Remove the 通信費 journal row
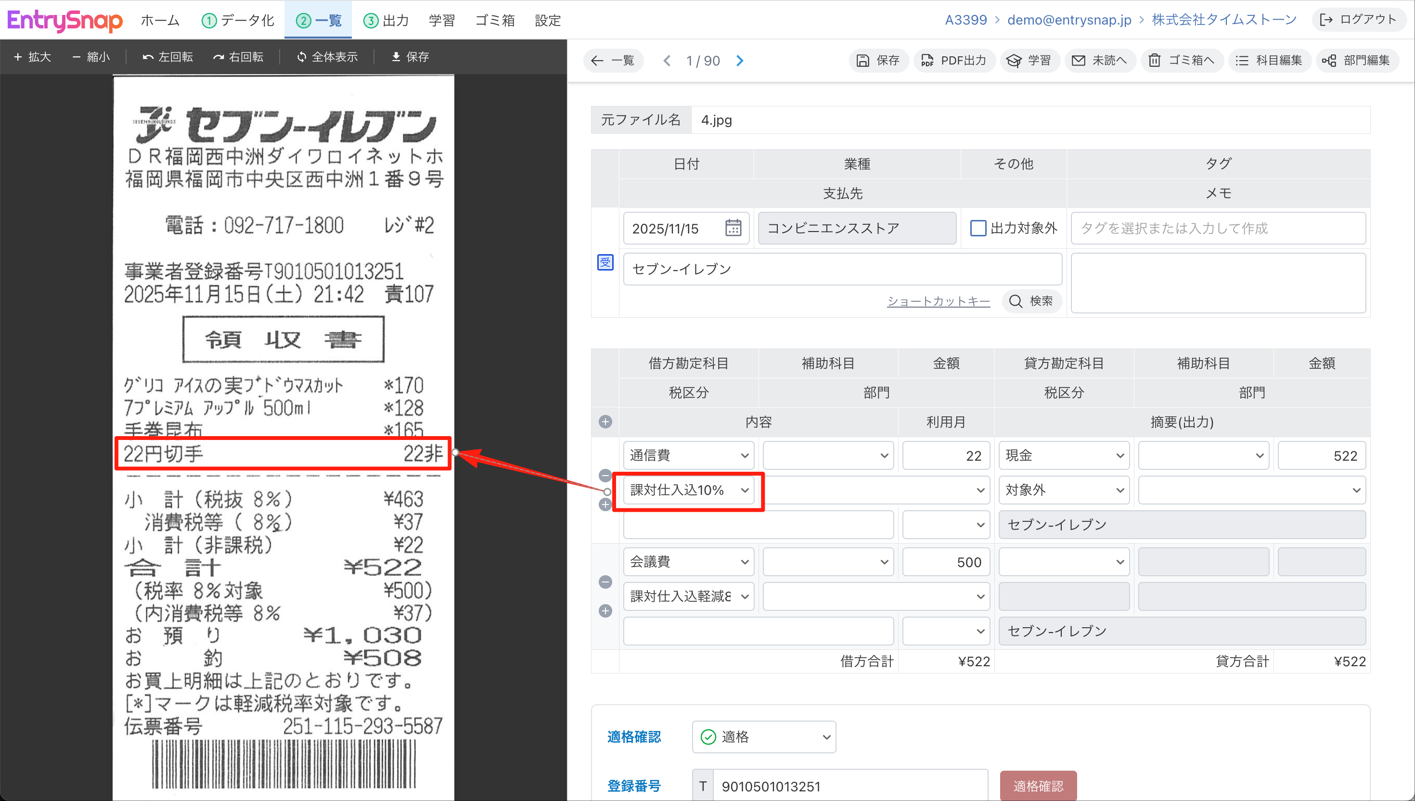Image resolution: width=1415 pixels, height=801 pixels. tap(605, 475)
